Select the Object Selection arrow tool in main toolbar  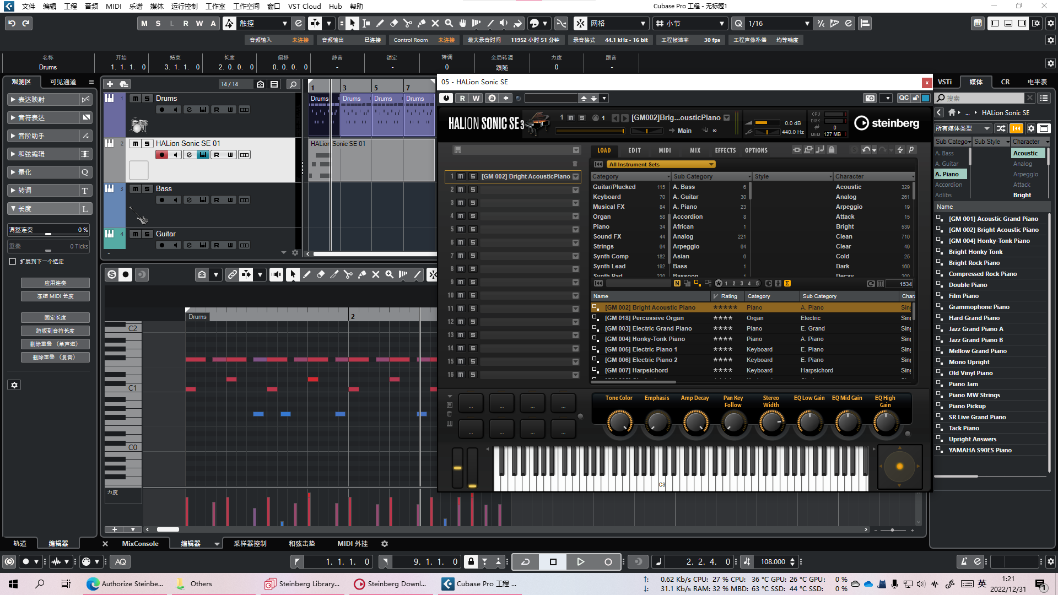pos(352,23)
